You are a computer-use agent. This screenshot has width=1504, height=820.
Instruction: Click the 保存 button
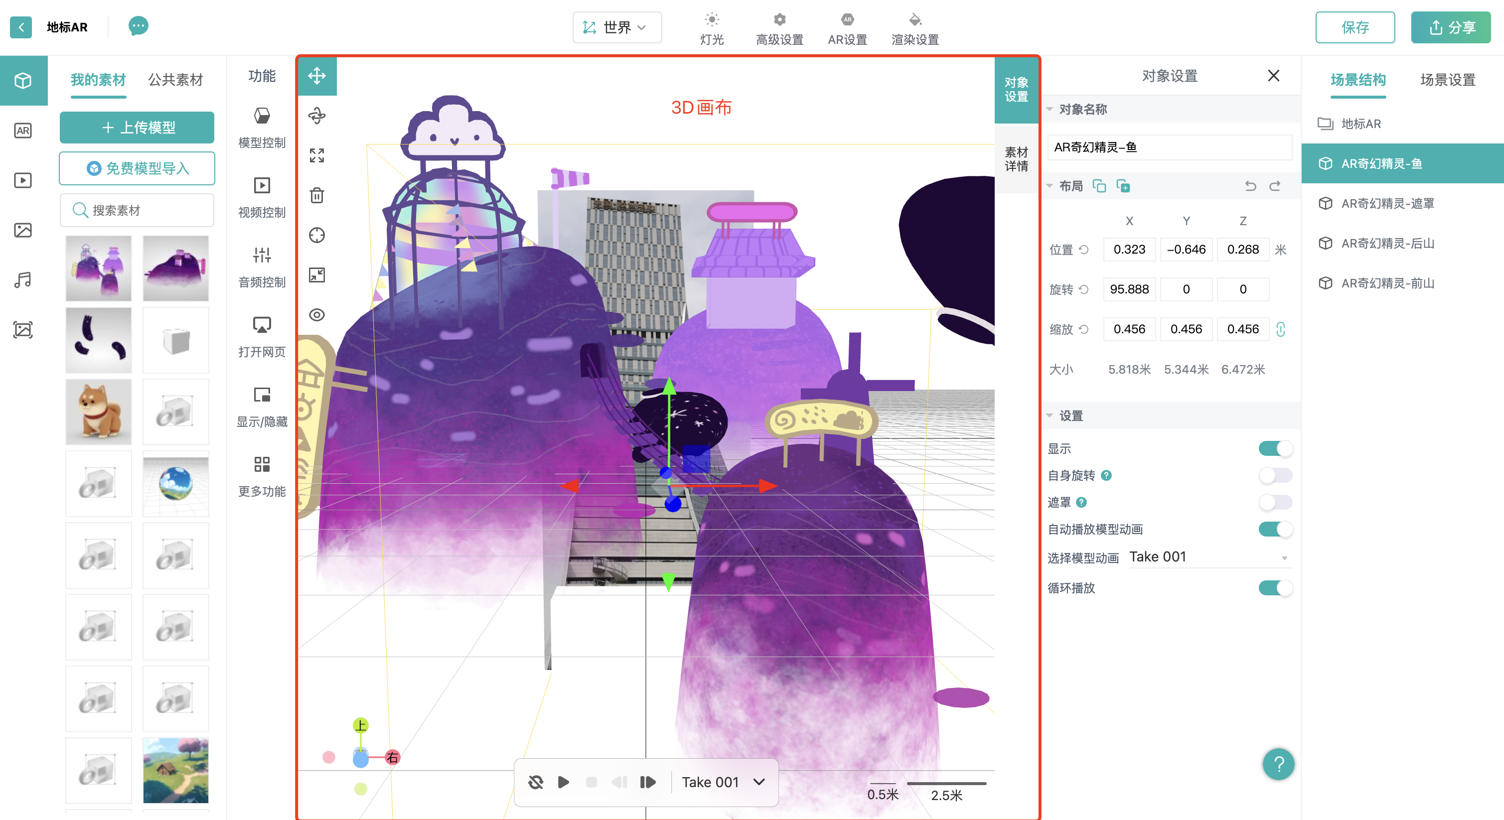click(x=1354, y=27)
